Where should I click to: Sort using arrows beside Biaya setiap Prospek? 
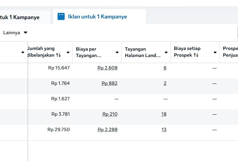[x=196, y=55]
